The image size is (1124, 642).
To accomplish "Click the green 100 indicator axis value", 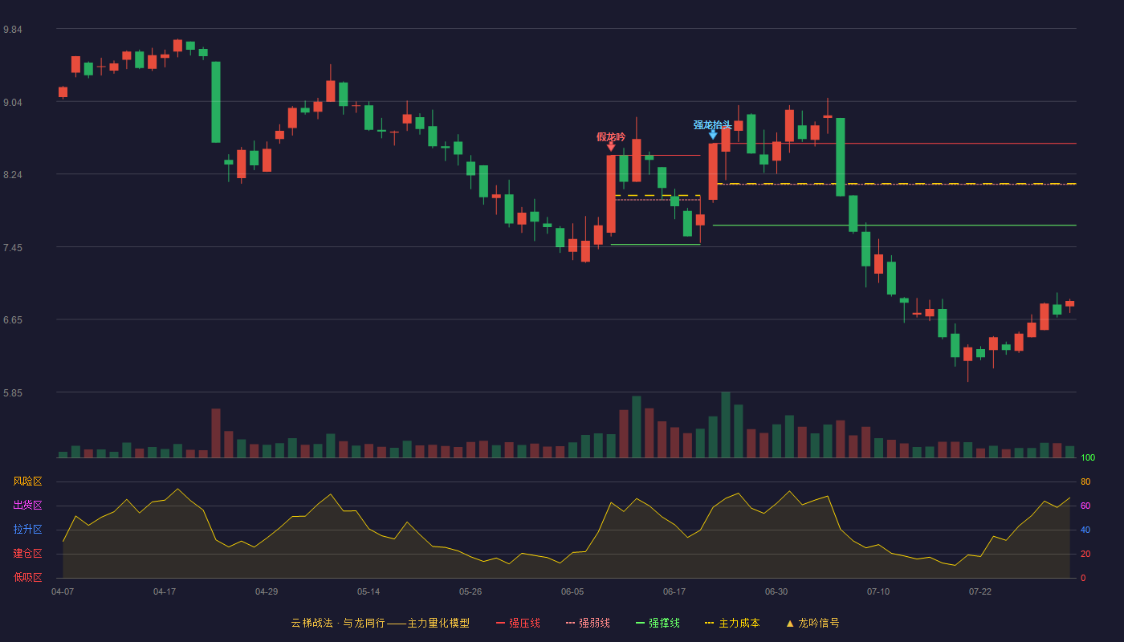I will pyautogui.click(x=1088, y=458).
